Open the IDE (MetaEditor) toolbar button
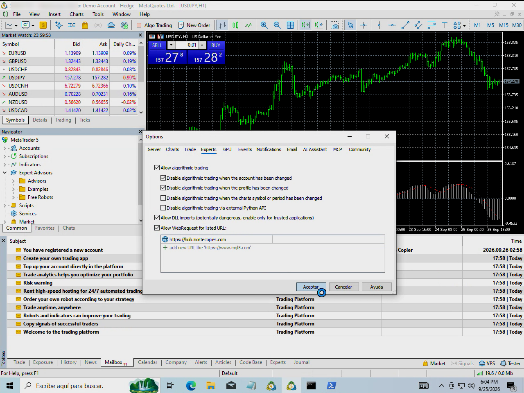 (72, 25)
